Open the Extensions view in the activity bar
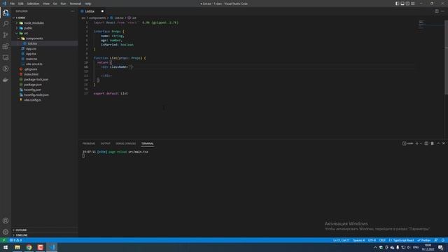Image resolution: width=448 pixels, height=252 pixels. point(6,46)
